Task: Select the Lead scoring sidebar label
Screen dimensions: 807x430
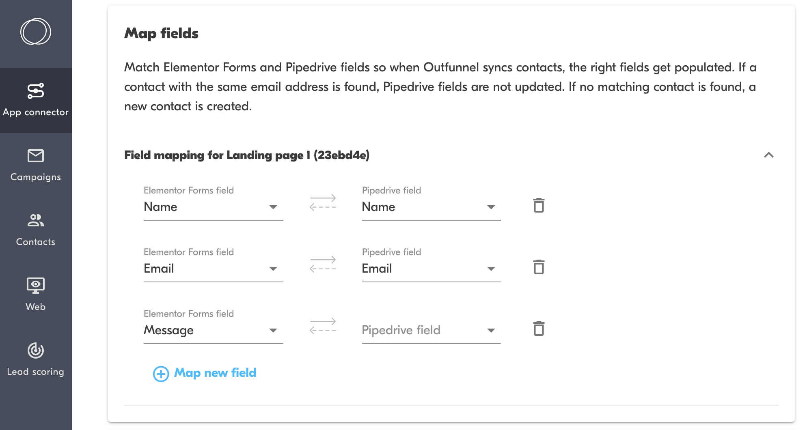Action: tap(36, 372)
